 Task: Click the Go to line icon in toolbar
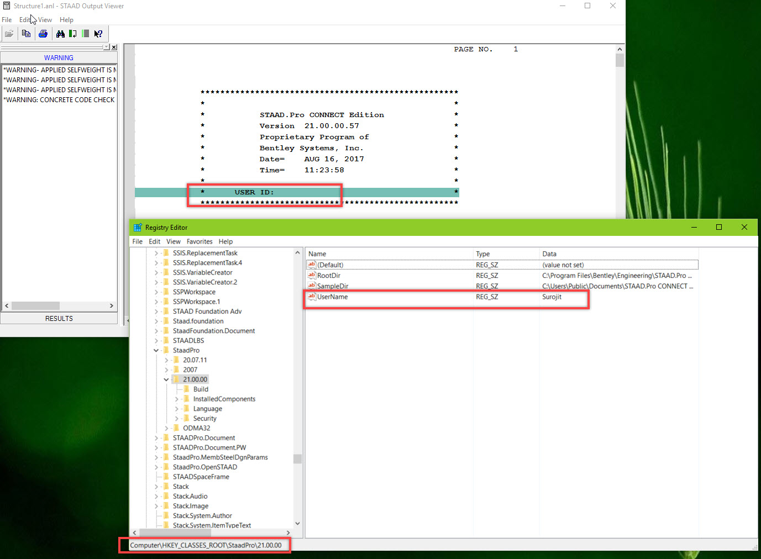coord(72,34)
